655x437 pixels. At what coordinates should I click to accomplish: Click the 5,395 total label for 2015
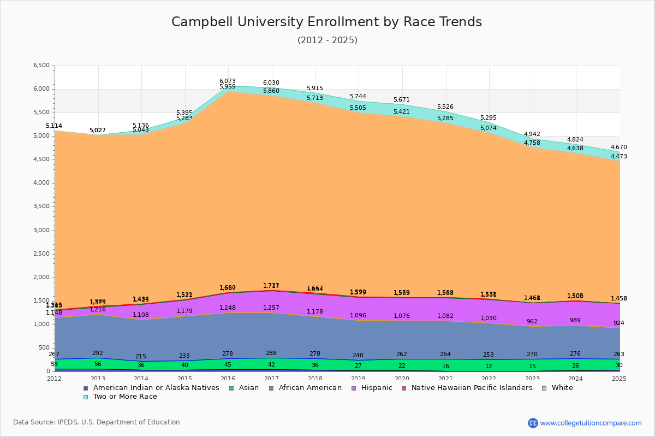coord(185,113)
